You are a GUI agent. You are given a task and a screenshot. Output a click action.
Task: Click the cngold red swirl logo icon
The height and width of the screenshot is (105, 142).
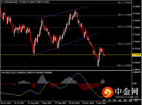[108, 93]
